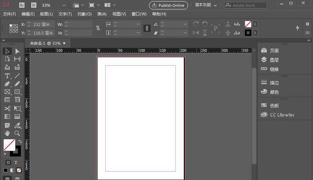Open the 文字(T) menu

pos(65,14)
